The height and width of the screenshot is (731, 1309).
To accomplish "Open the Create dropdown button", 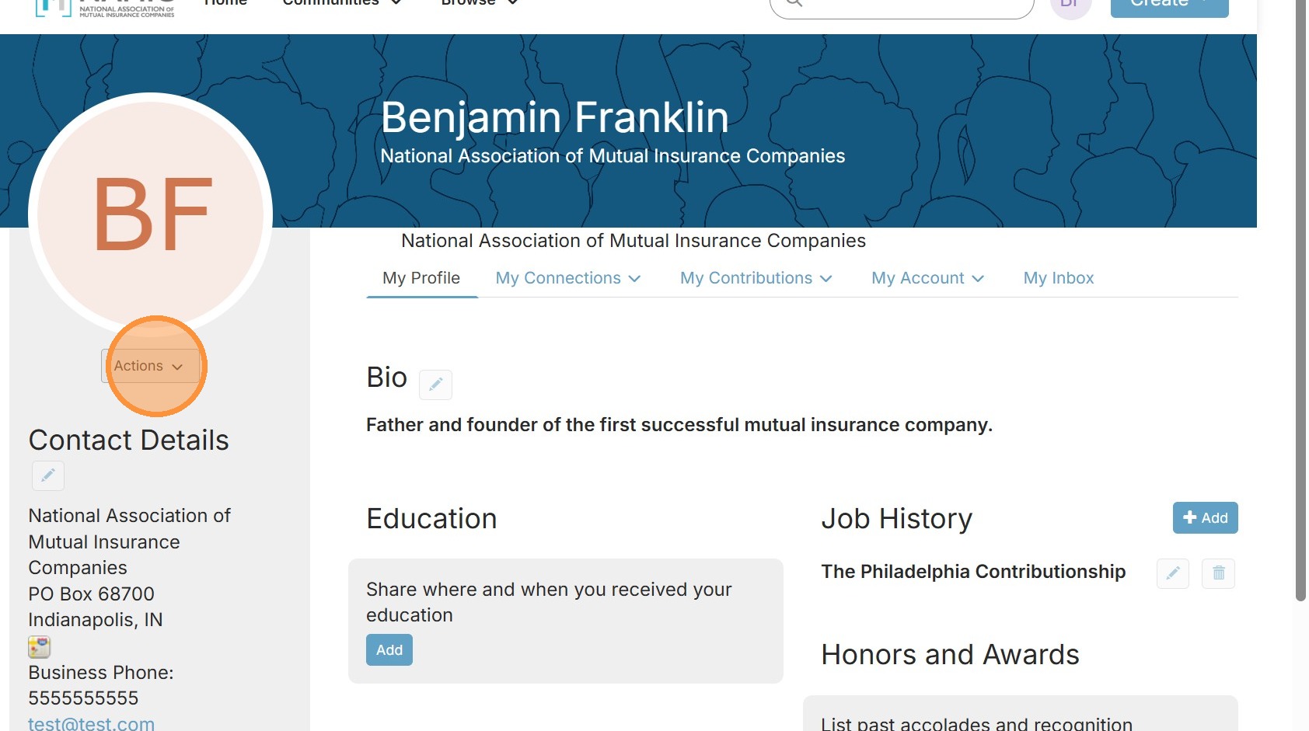I will (1169, 6).
